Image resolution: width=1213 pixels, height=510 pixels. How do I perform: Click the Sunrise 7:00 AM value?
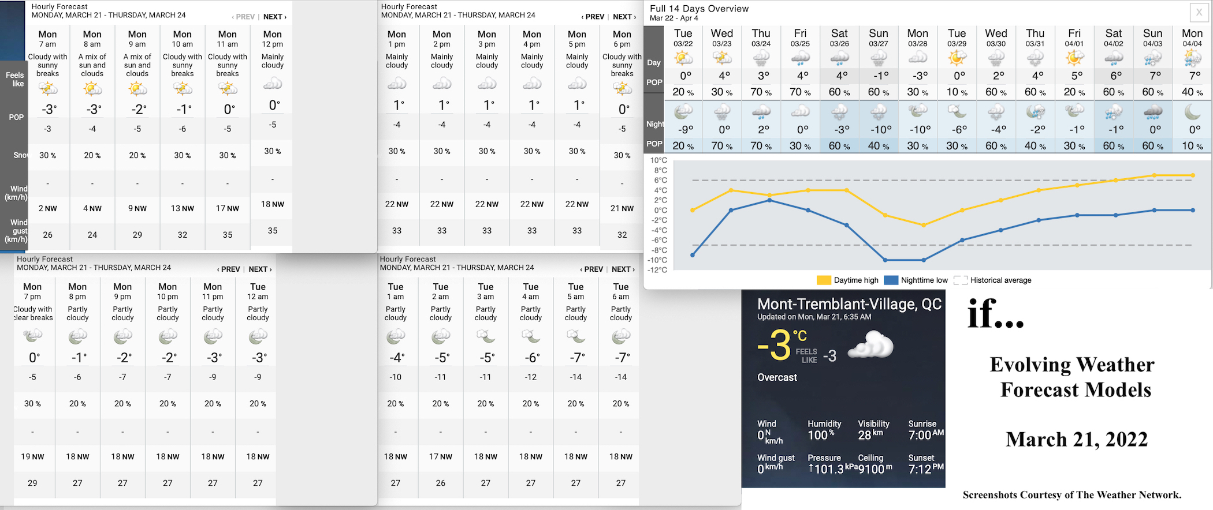coord(926,435)
